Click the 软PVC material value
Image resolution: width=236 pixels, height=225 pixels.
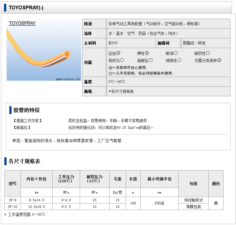coord(113,43)
